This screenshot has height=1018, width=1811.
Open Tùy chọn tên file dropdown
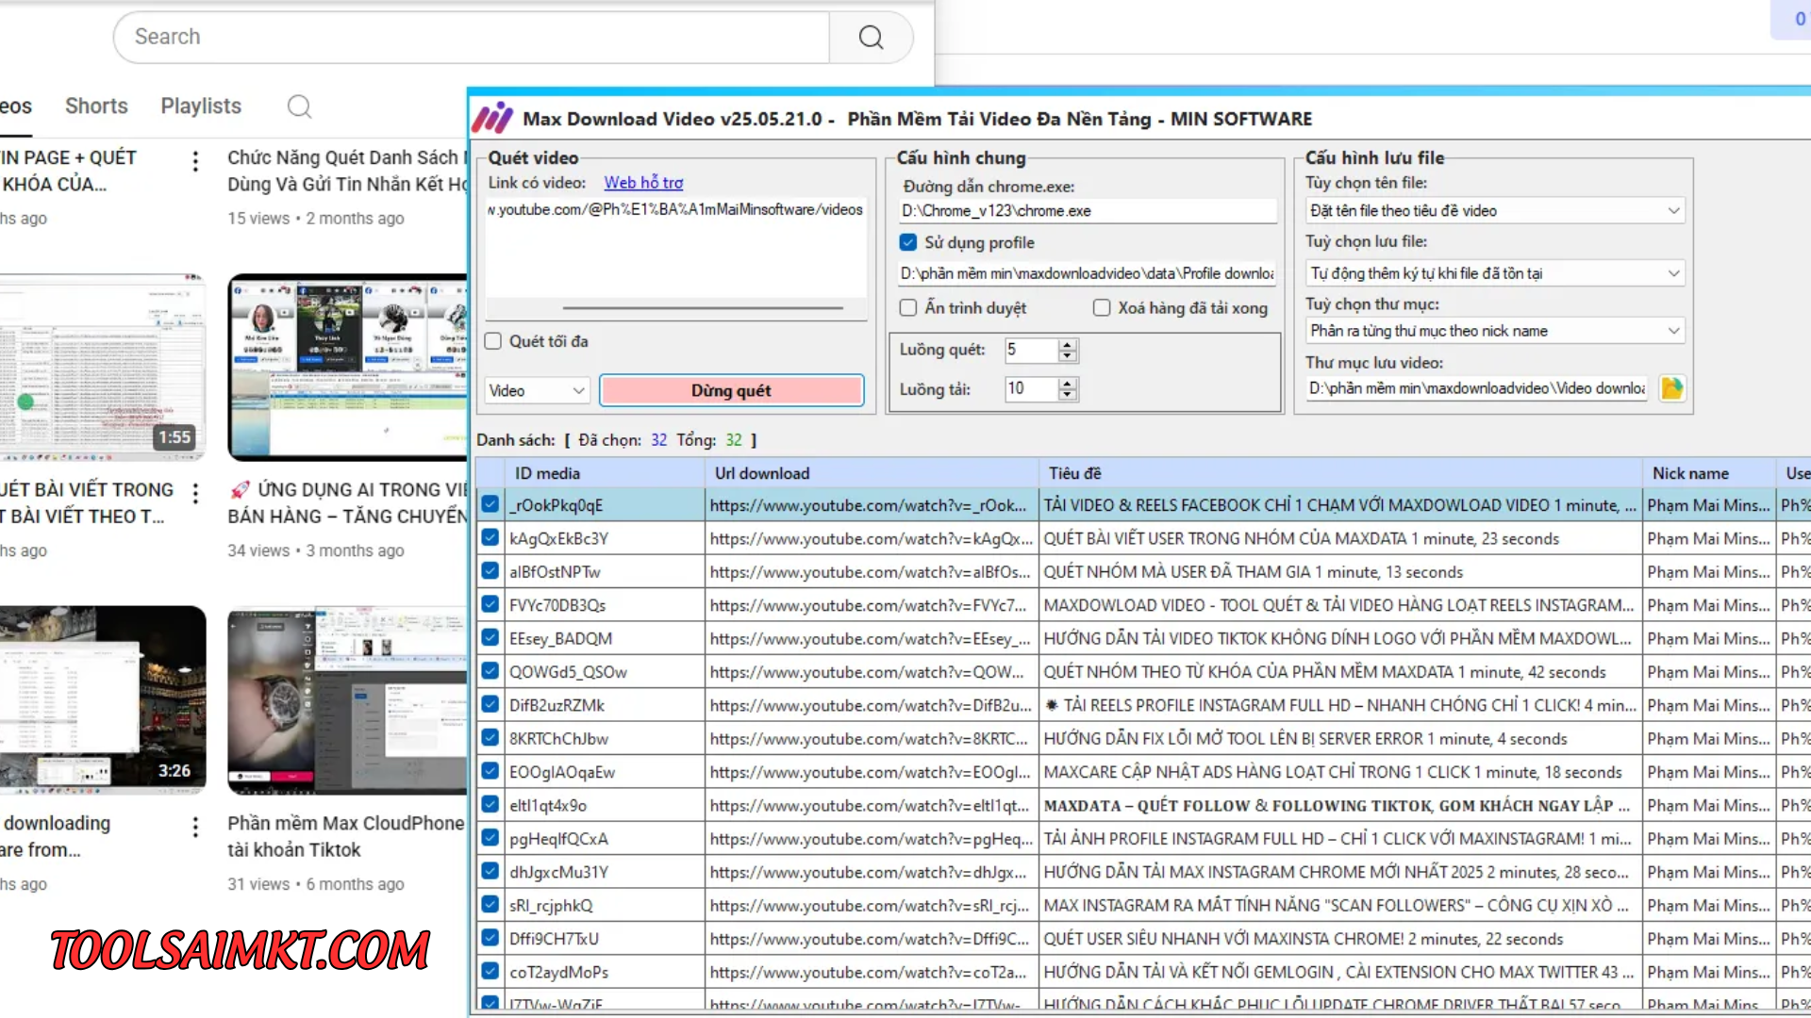[1495, 211]
